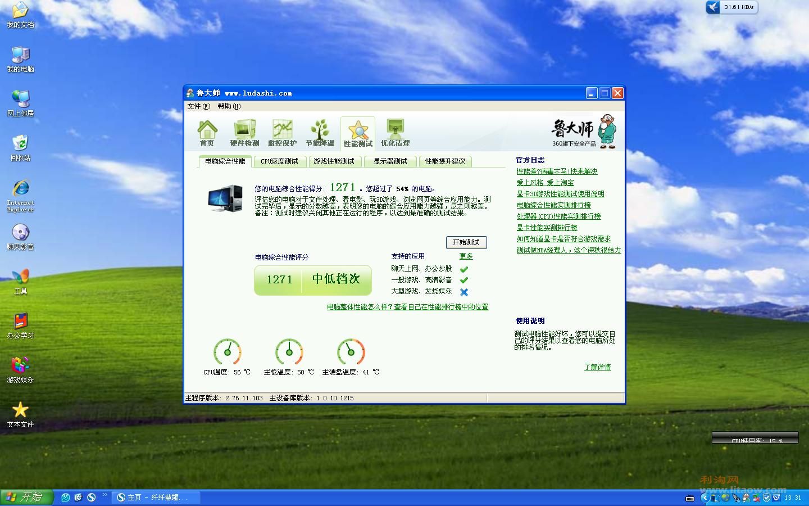The image size is (809, 506).
Task: Launch Internet Explorer desktop icon
Action: pyautogui.click(x=20, y=196)
